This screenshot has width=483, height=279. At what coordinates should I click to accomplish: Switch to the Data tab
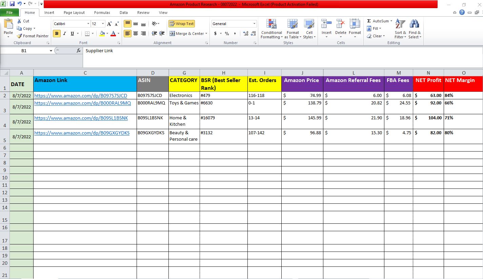tap(124, 13)
